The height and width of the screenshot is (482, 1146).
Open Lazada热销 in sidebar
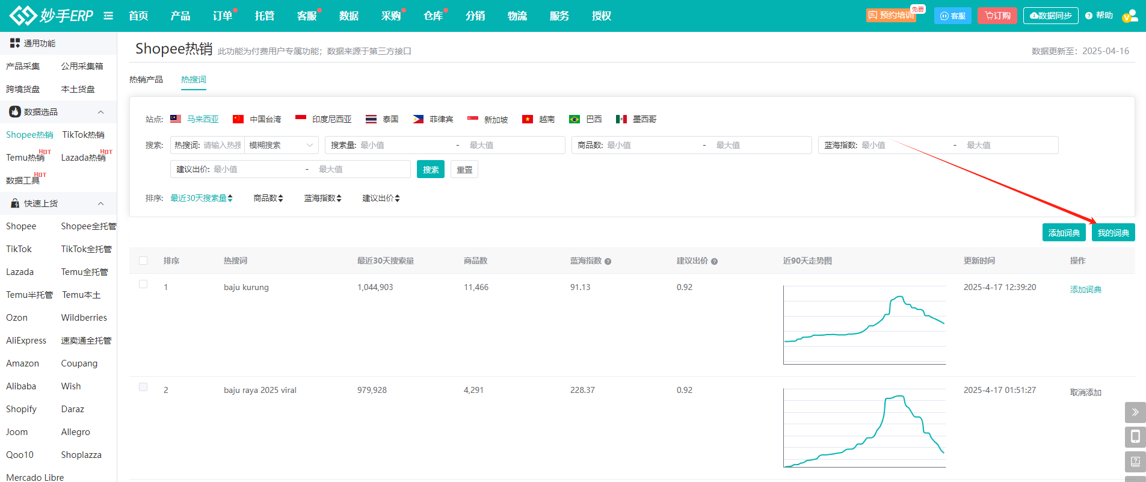tap(84, 158)
